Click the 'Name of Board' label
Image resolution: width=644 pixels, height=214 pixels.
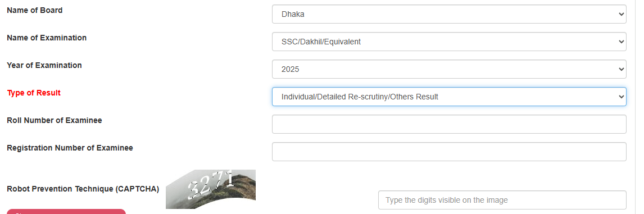pos(35,10)
